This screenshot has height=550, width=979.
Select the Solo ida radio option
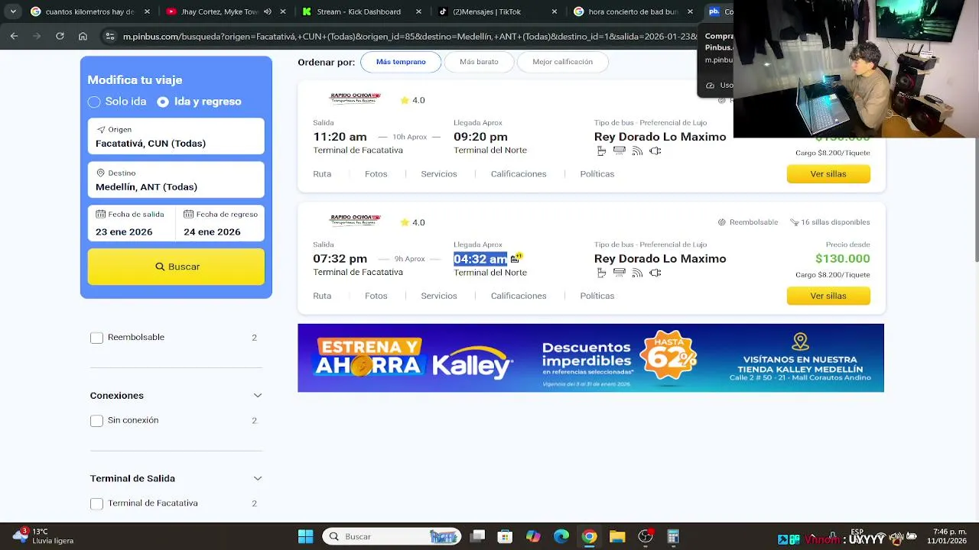94,102
